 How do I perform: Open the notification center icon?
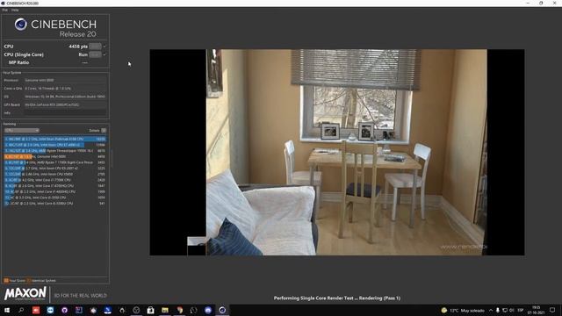[552, 310]
